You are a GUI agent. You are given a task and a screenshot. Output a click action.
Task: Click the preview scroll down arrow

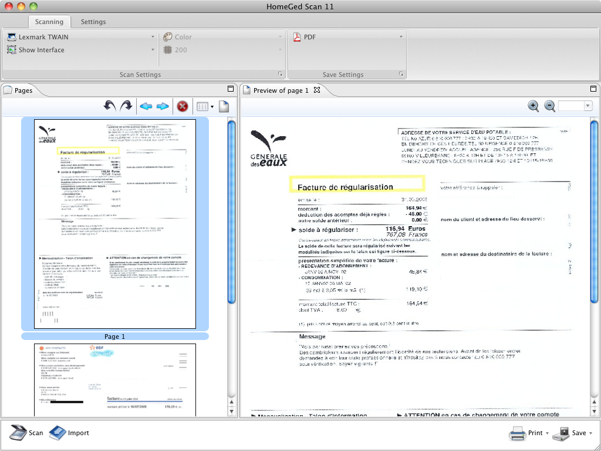(x=594, y=412)
